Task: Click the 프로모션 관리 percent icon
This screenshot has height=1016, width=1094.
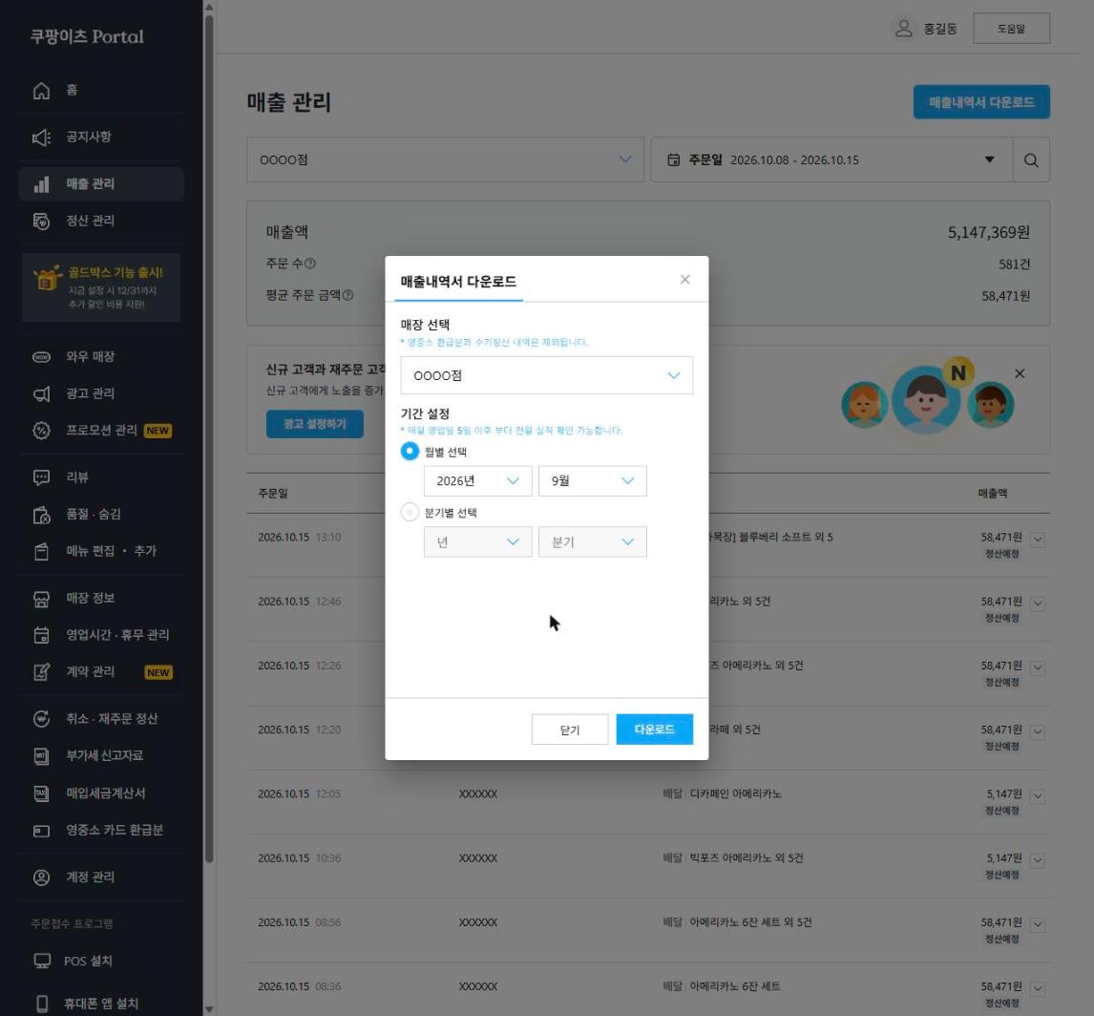Action: [42, 431]
